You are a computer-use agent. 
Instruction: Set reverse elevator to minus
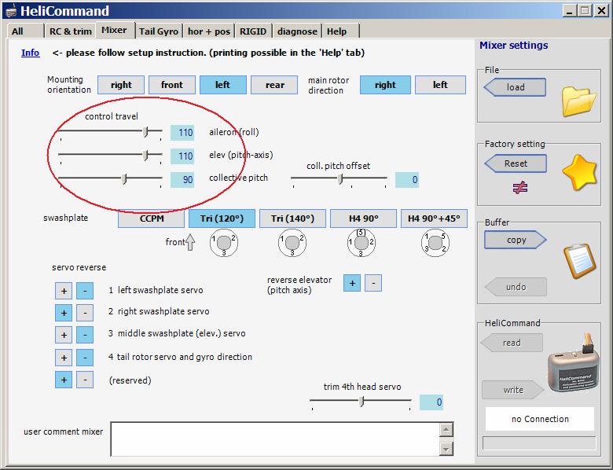[x=373, y=283]
